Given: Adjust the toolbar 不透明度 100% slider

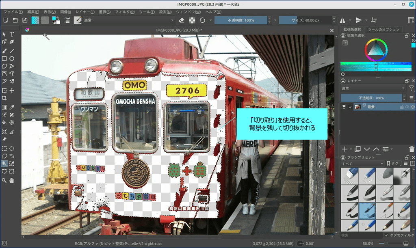Looking at the screenshot, I should coord(240,20).
